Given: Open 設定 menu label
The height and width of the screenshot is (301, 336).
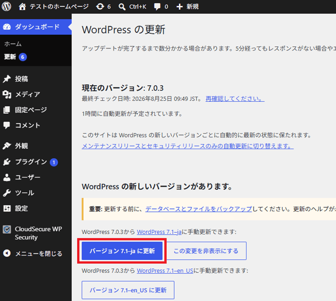Looking at the screenshot, I should [x=21, y=208].
